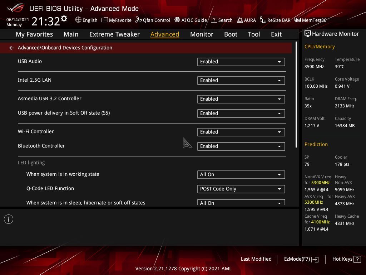Select the Intel 2.5G LAN label

(x=35, y=80)
